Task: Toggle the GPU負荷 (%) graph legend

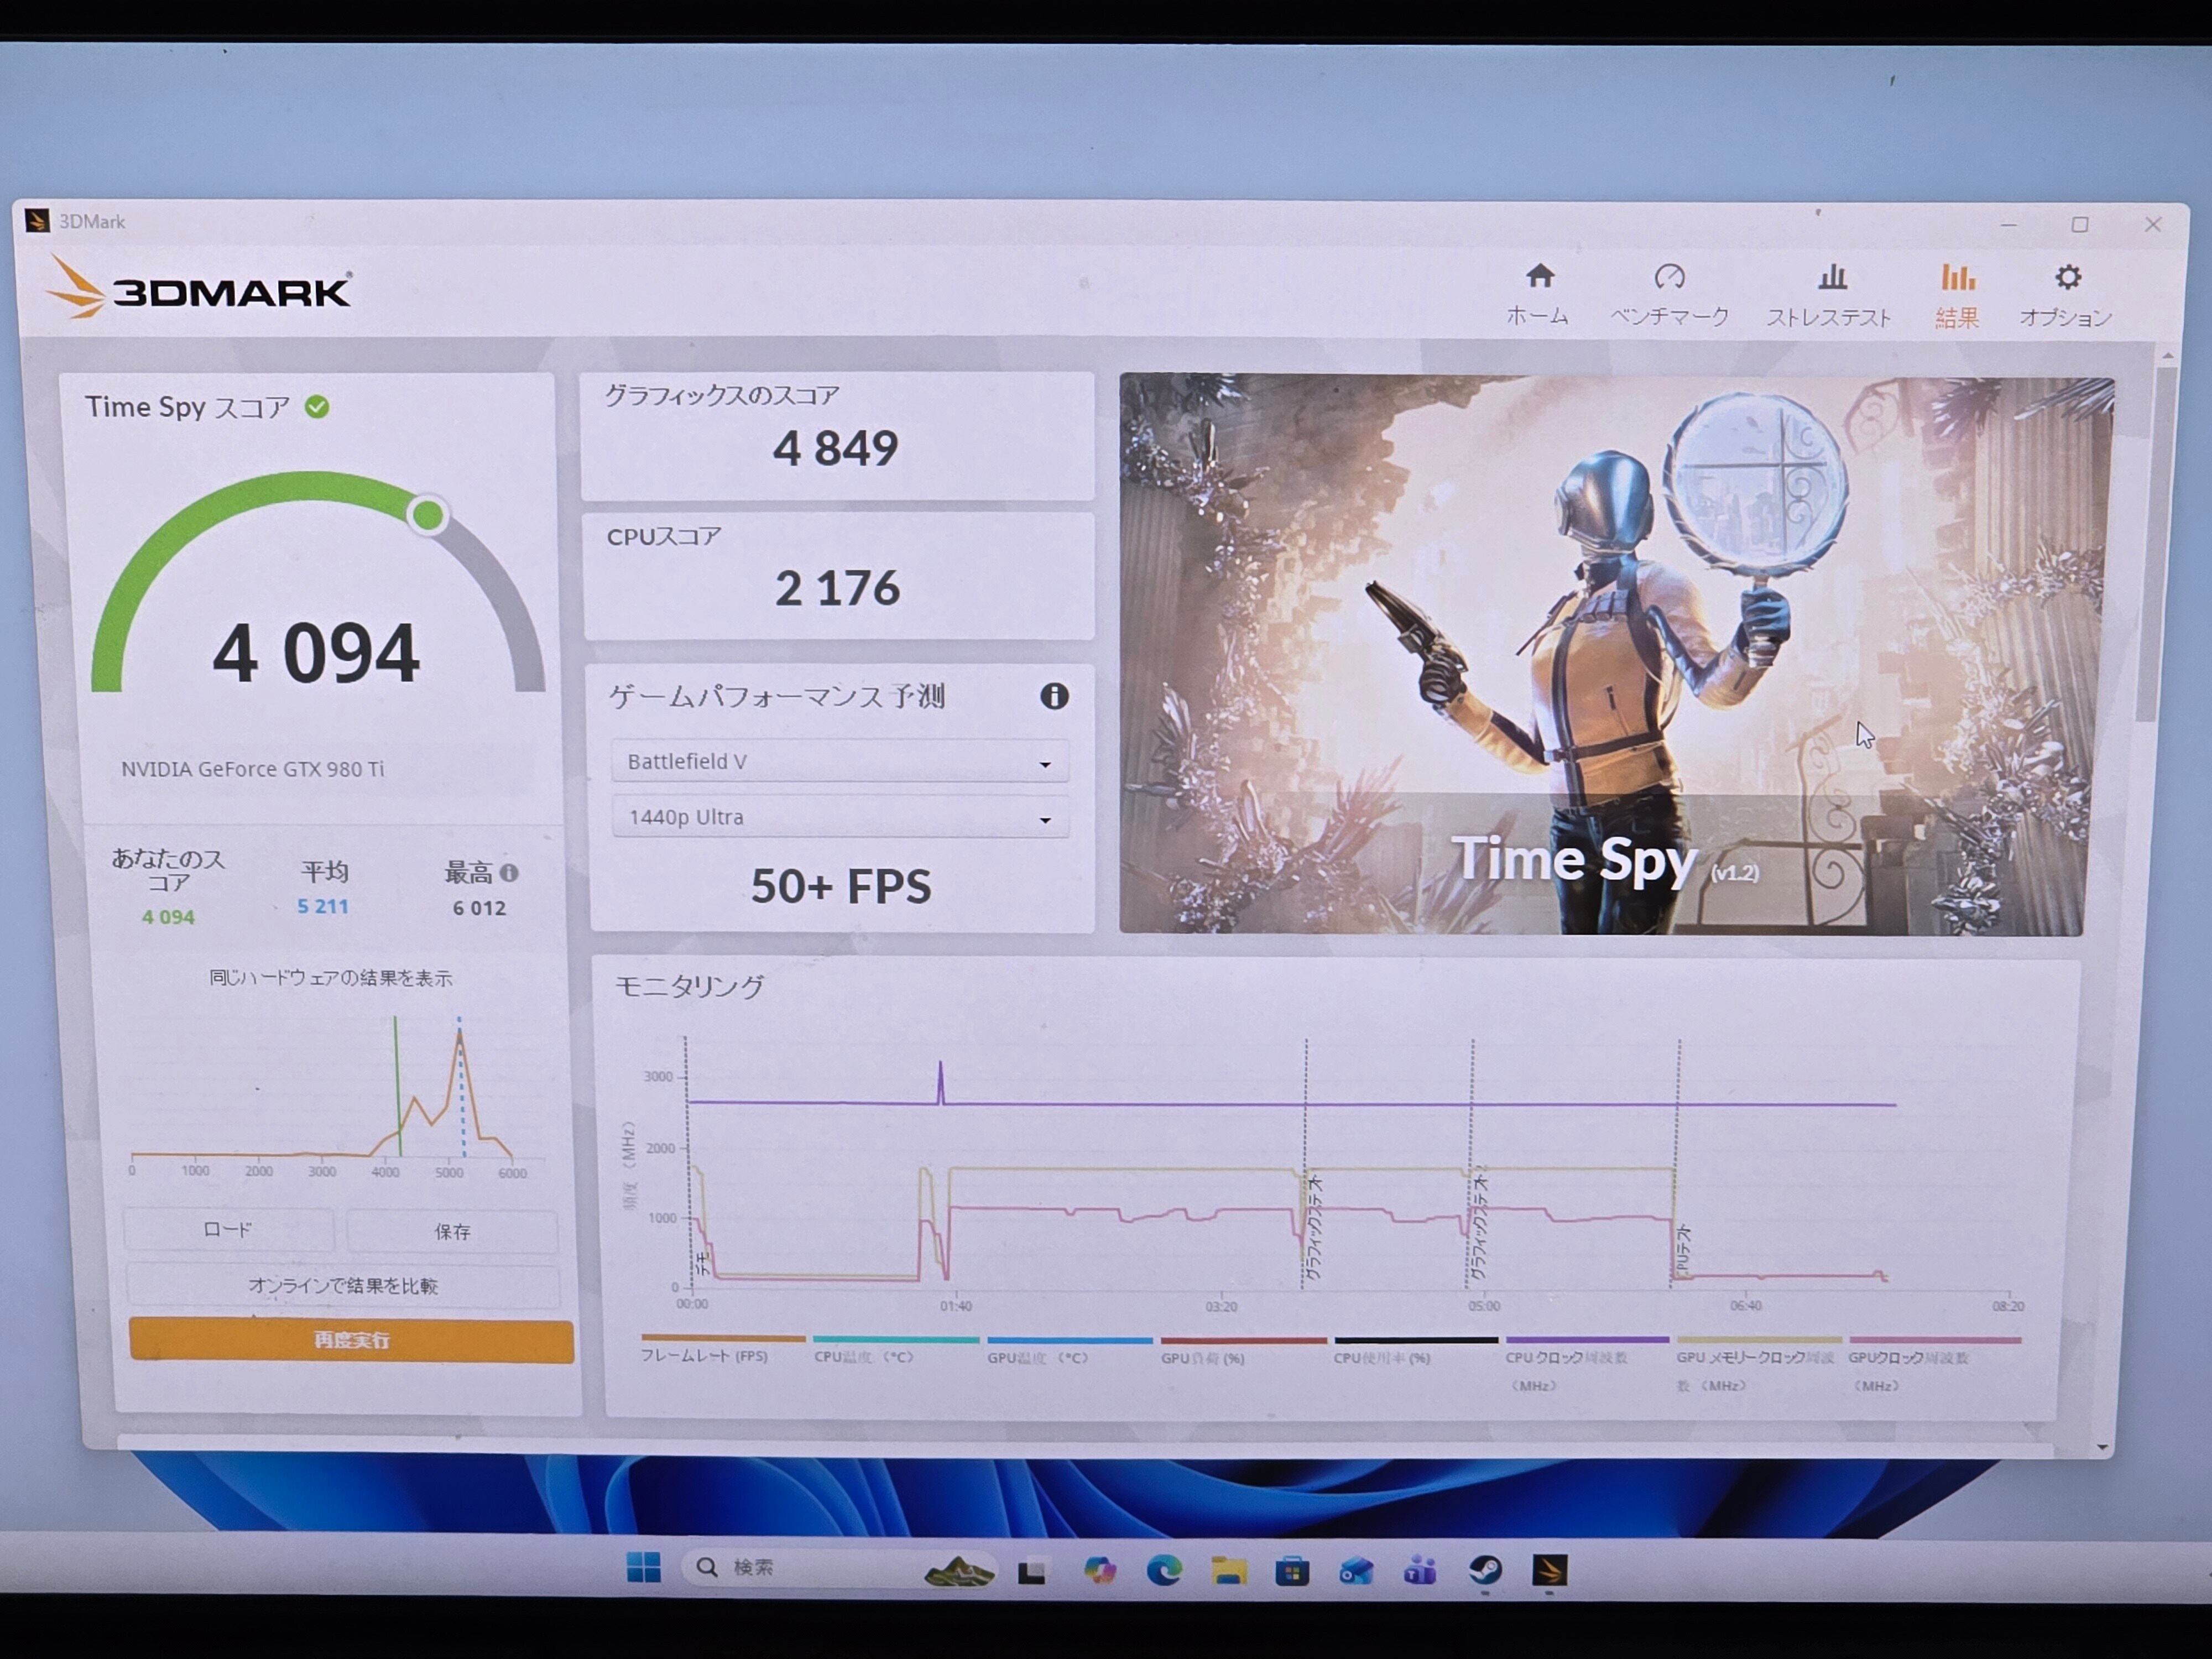Action: [x=1202, y=1359]
